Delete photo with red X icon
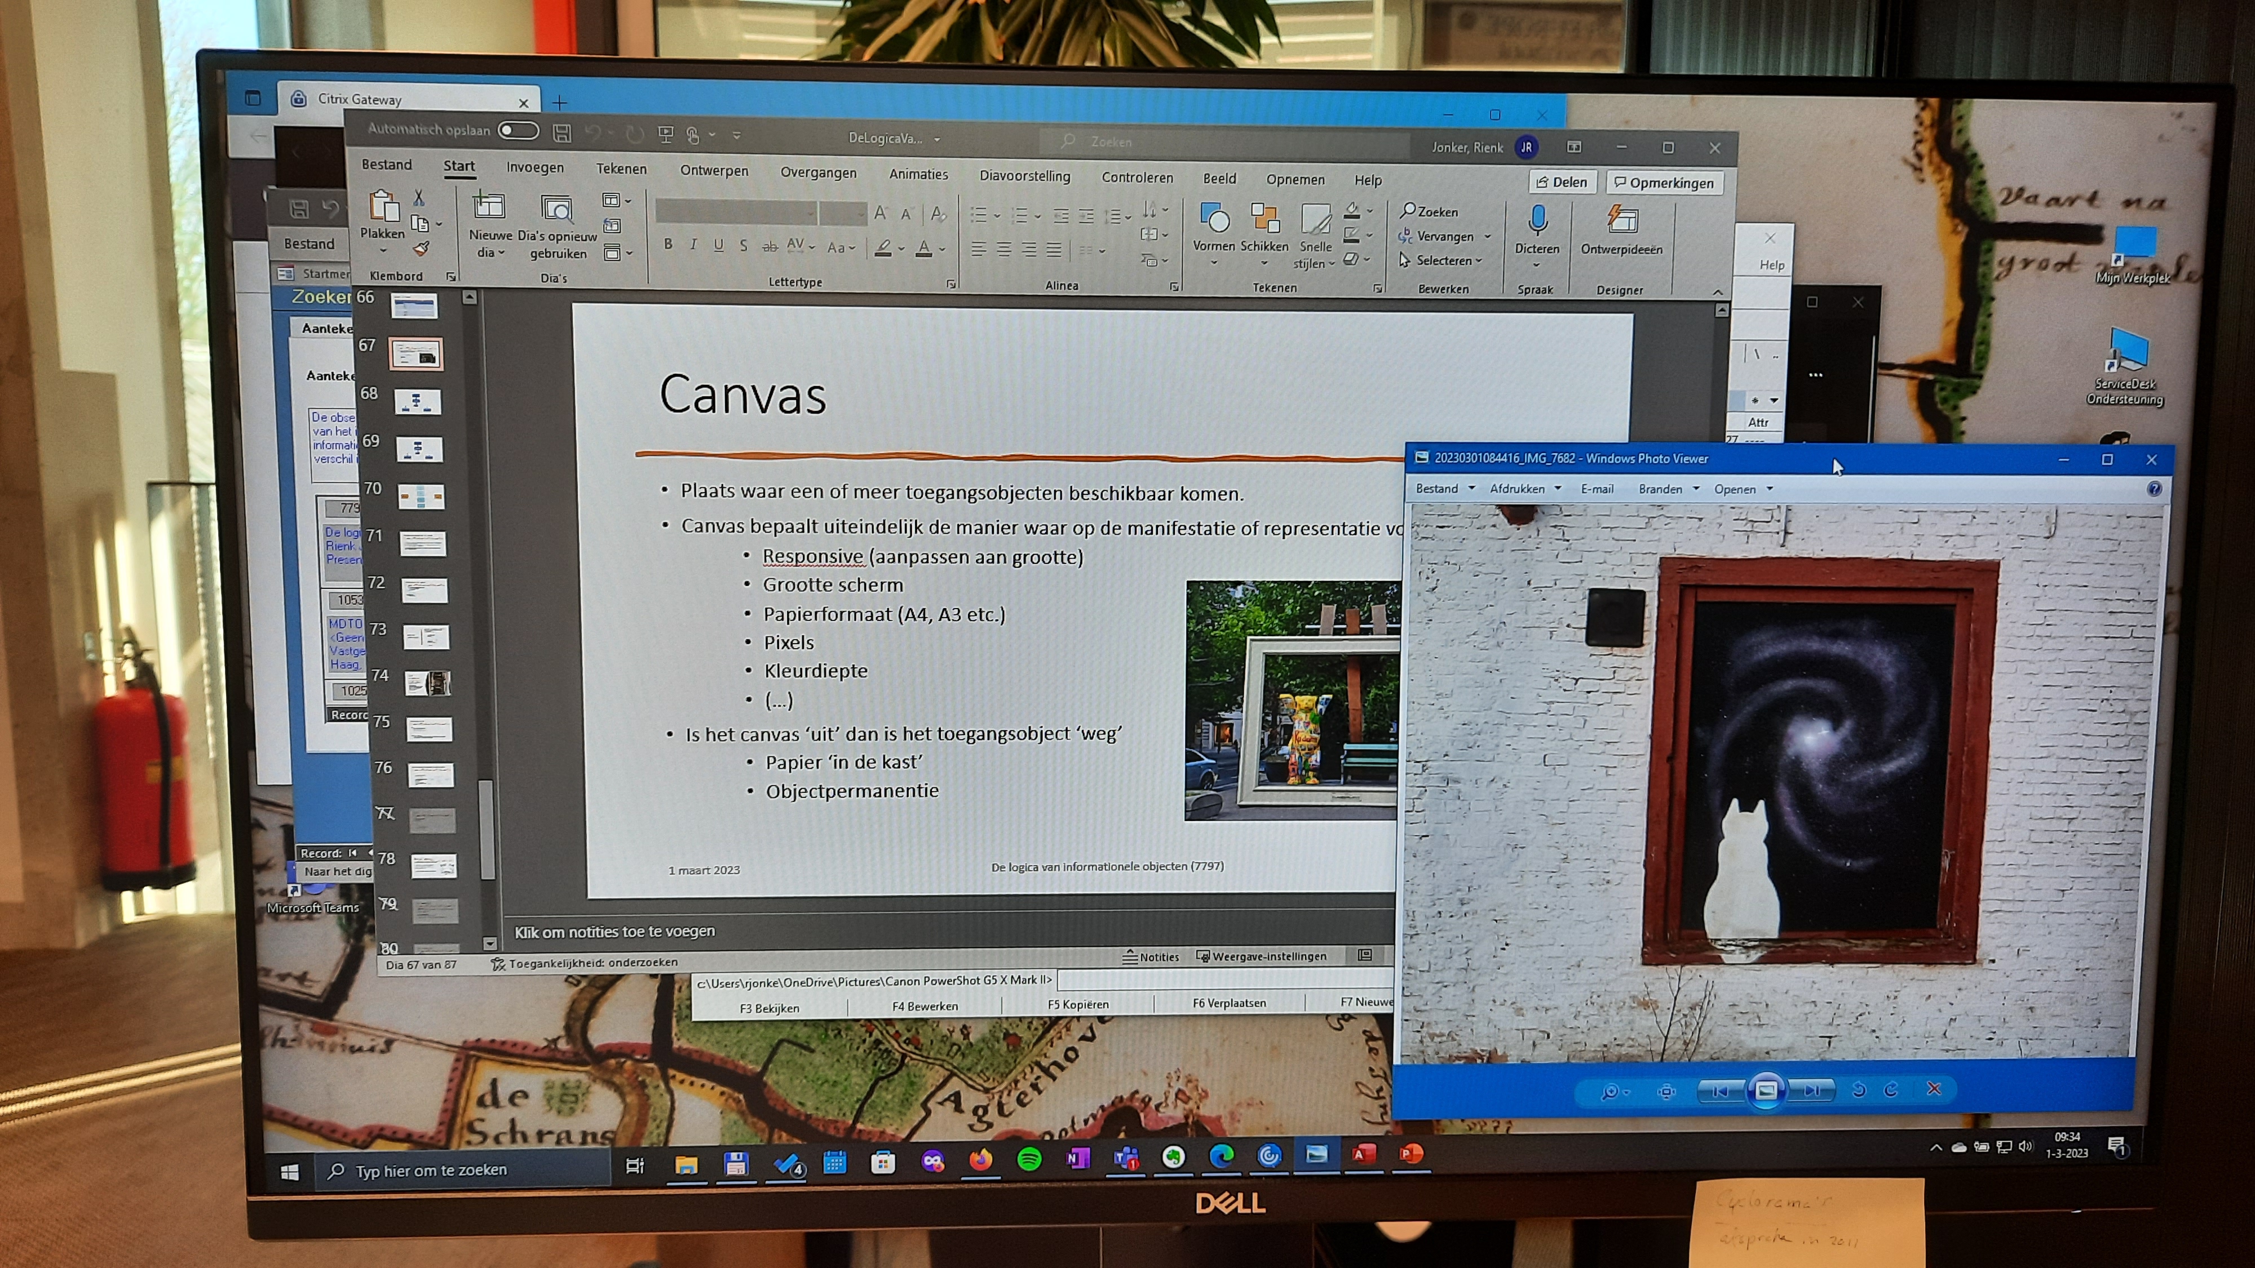 (x=1935, y=1089)
